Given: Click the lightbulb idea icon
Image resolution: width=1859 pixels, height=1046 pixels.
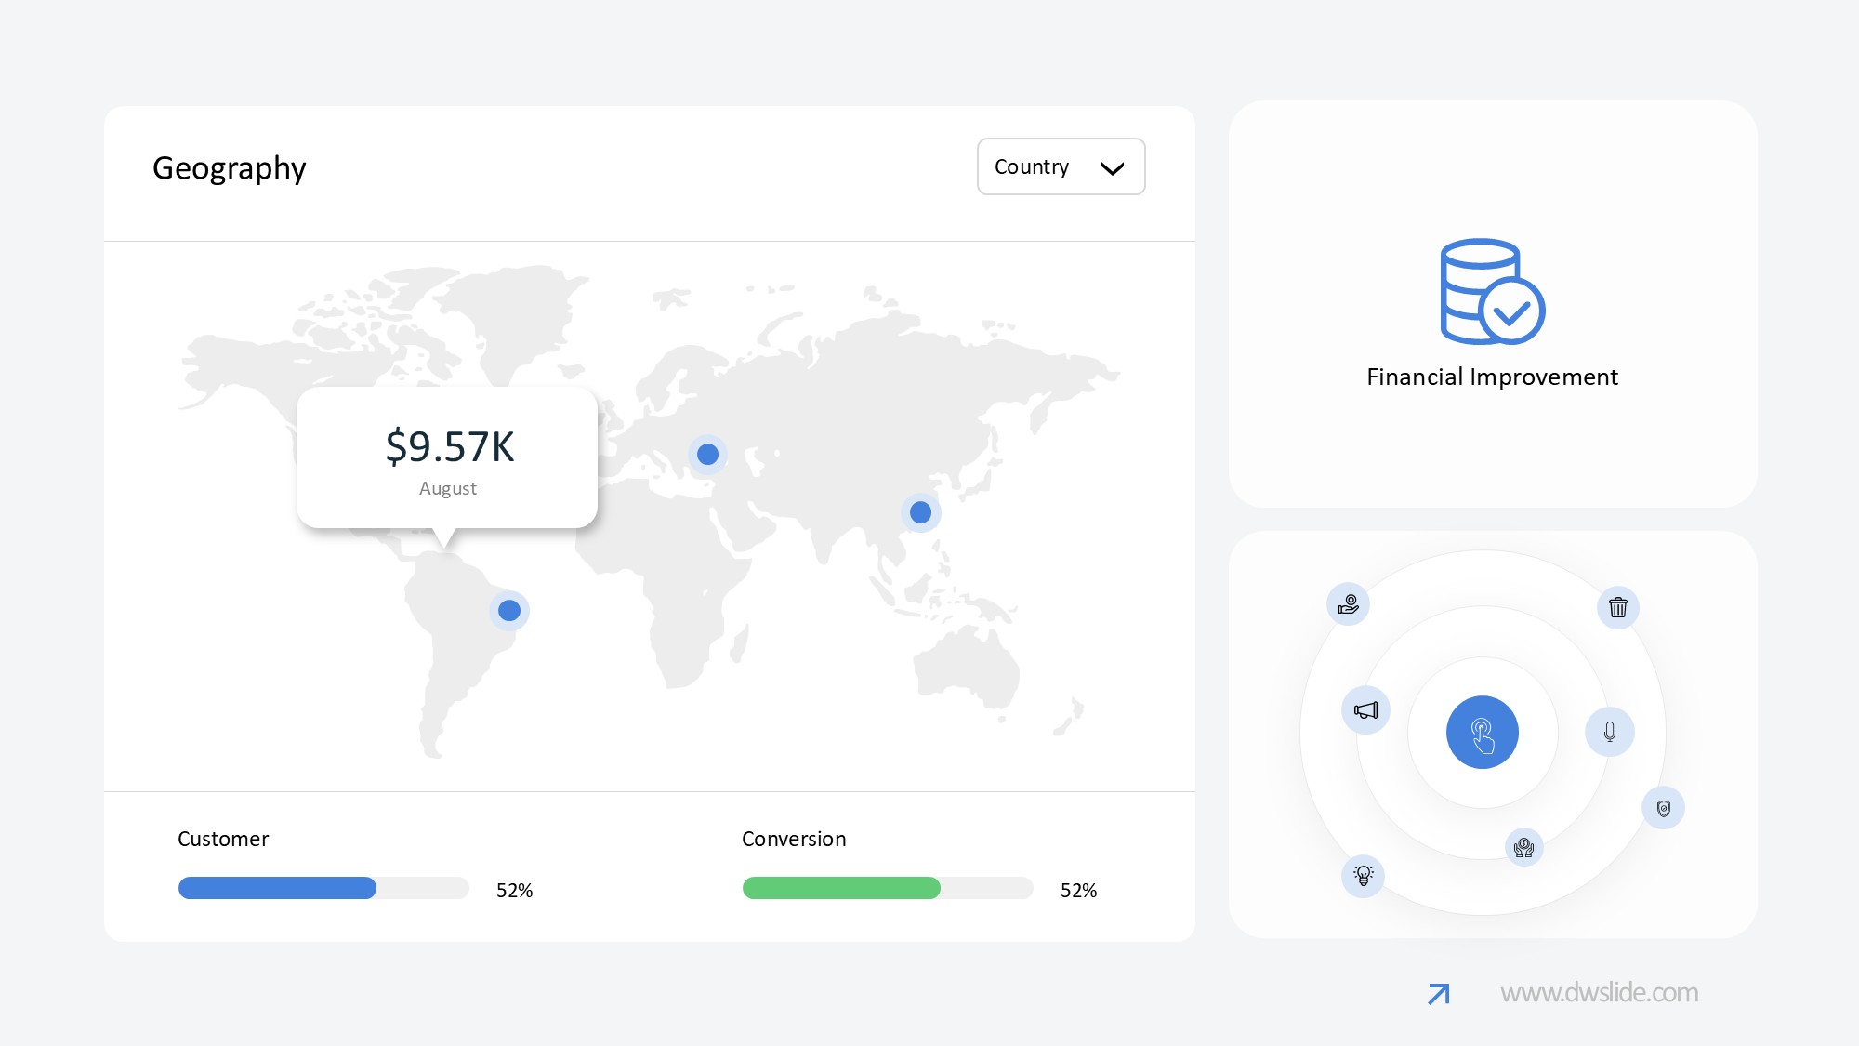Looking at the screenshot, I should click(x=1363, y=876).
